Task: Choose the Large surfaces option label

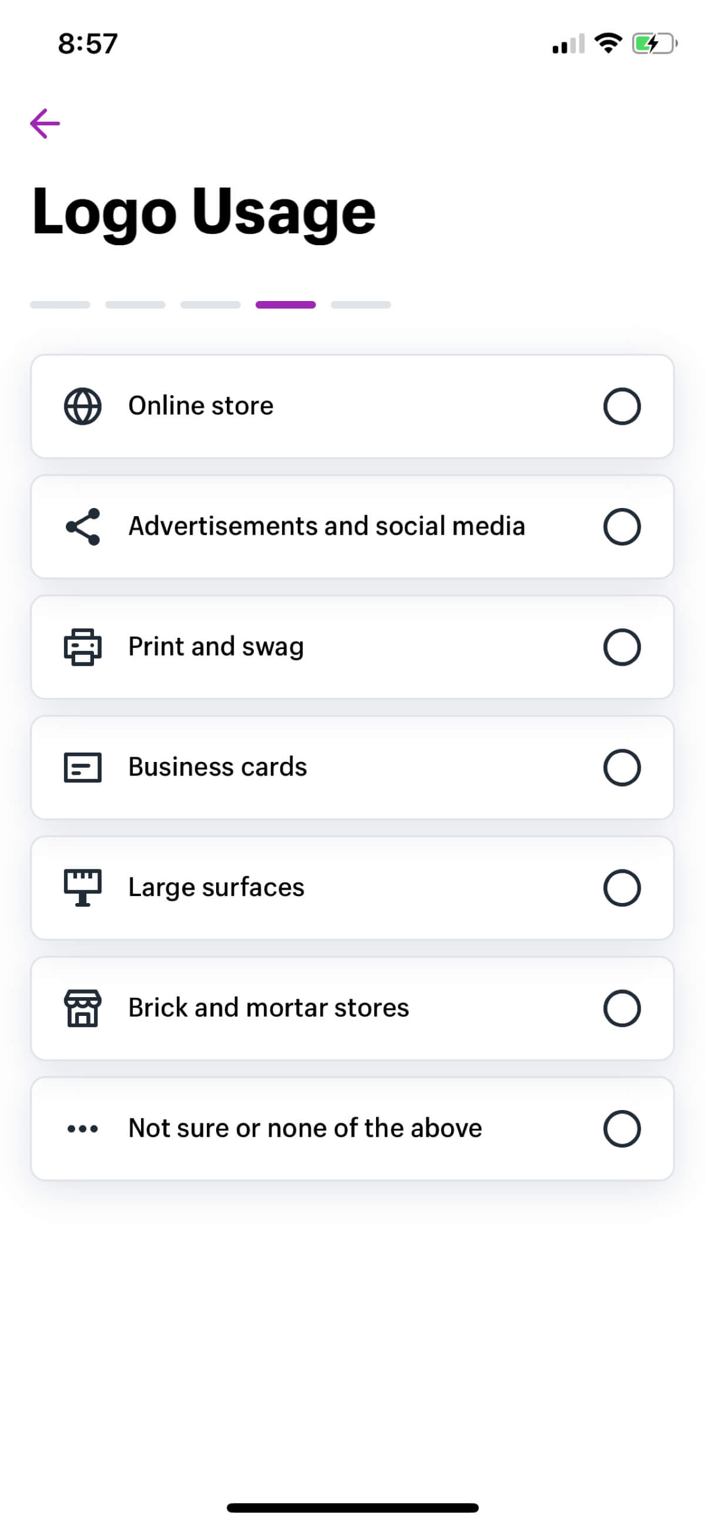Action: pos(216,888)
